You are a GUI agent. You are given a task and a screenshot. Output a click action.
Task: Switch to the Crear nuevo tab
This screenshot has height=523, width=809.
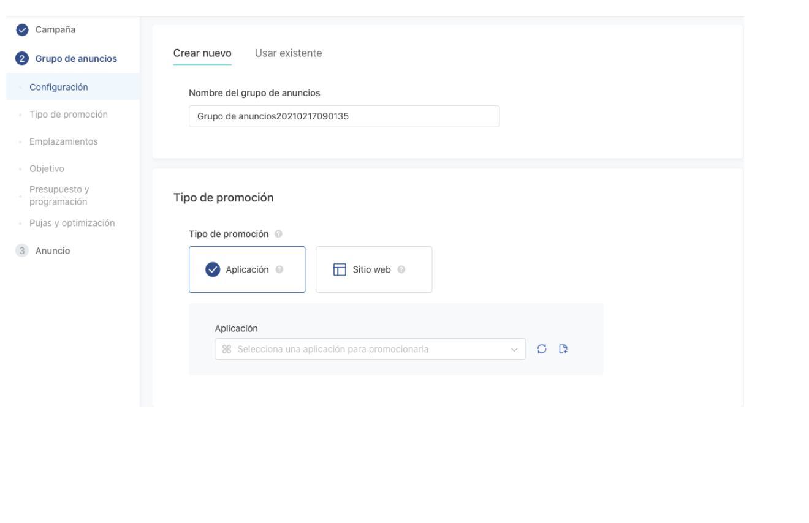(202, 53)
